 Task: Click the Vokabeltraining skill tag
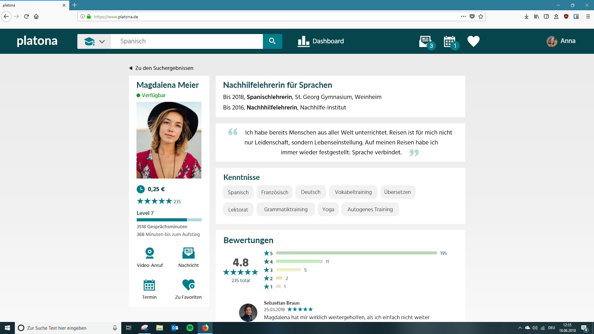[x=353, y=192]
